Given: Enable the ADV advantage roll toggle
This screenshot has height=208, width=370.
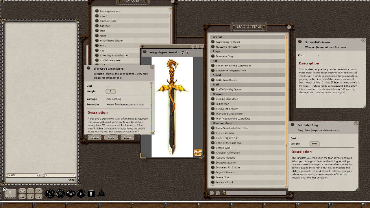Looking at the screenshot, I should (22, 191).
